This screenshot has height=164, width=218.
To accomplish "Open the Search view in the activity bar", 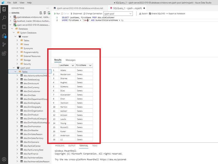I will [4, 18].
